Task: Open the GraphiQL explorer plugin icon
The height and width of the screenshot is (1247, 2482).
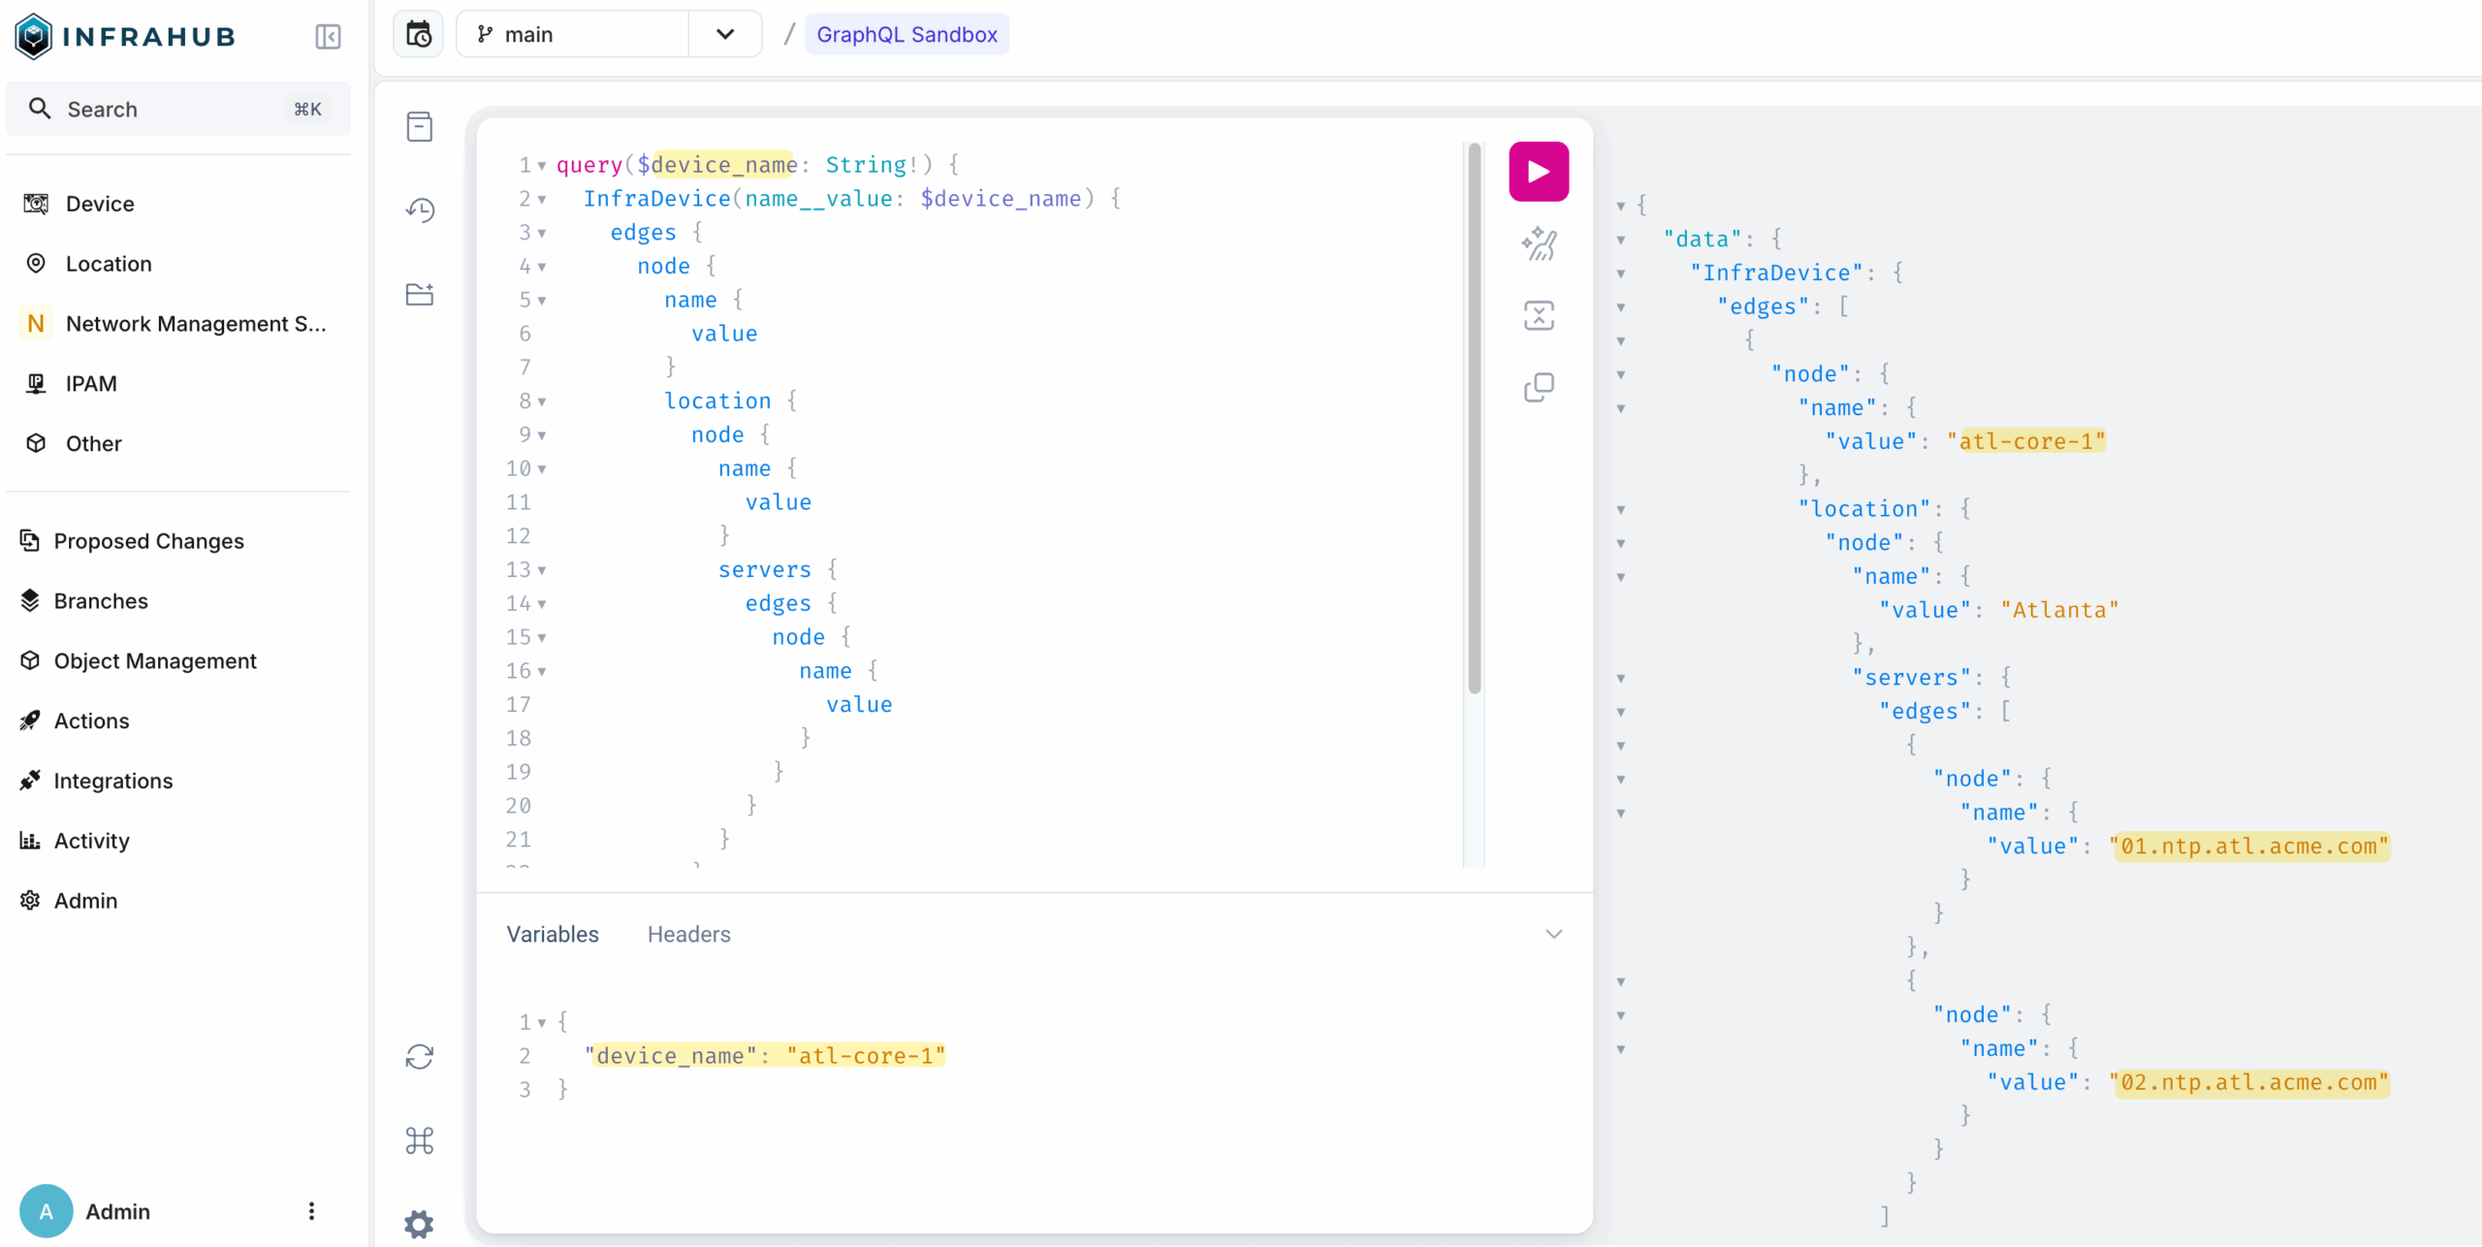Action: [x=419, y=294]
